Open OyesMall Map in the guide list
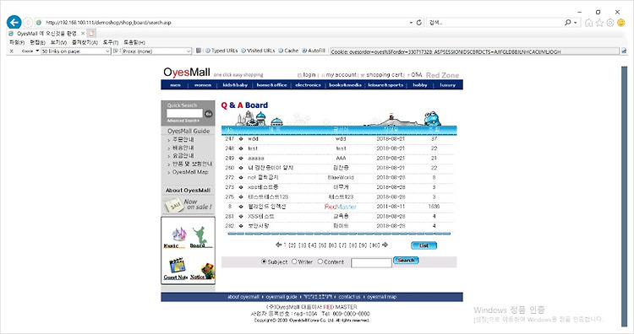This screenshot has height=334, width=634. coord(190,172)
